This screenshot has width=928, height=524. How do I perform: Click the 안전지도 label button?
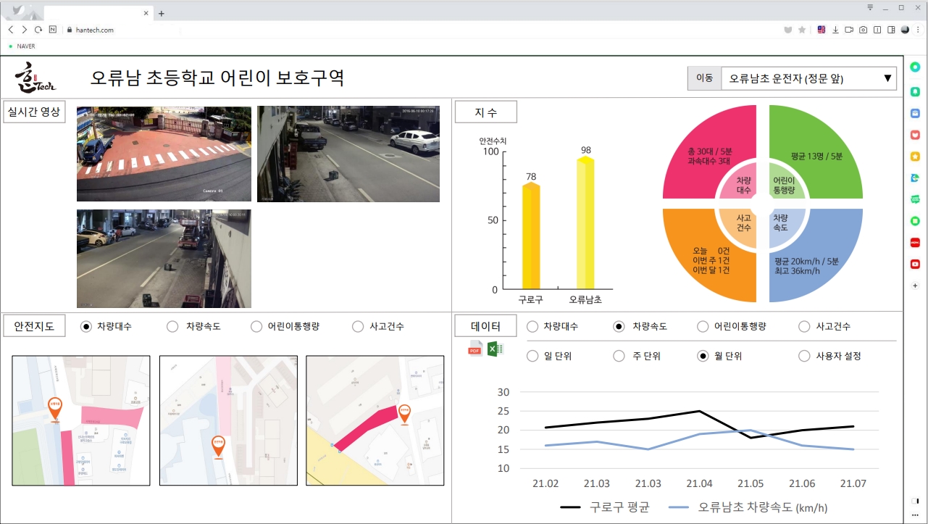pos(34,326)
